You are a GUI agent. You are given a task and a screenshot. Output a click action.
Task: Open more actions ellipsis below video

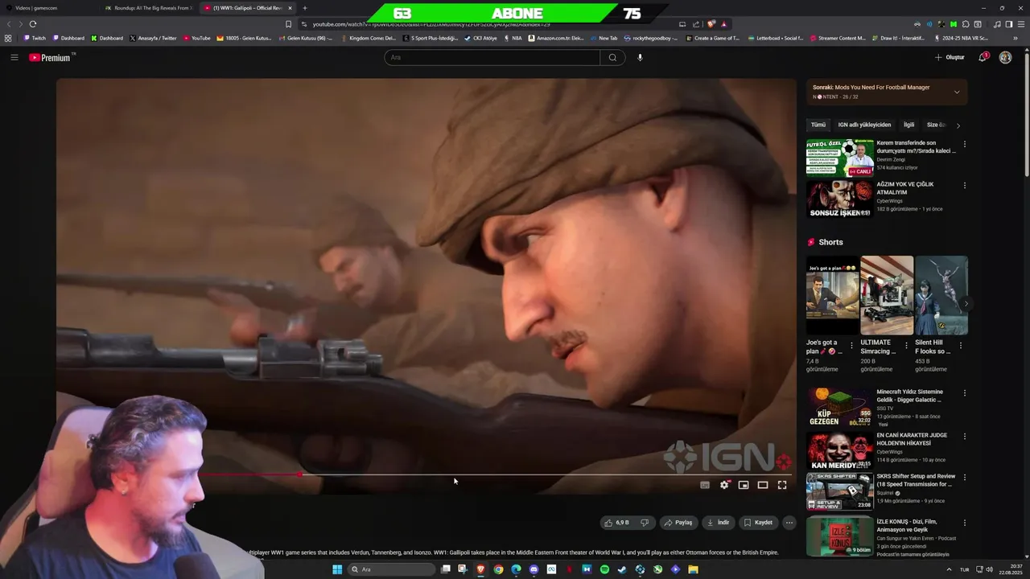coord(789,523)
